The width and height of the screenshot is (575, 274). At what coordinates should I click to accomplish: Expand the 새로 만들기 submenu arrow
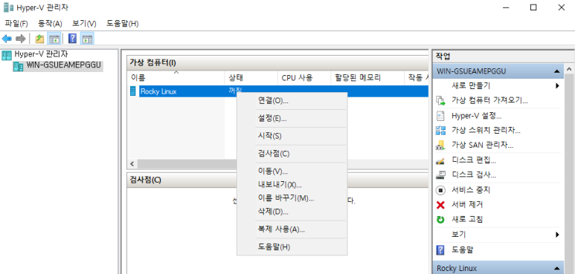pyautogui.click(x=557, y=86)
